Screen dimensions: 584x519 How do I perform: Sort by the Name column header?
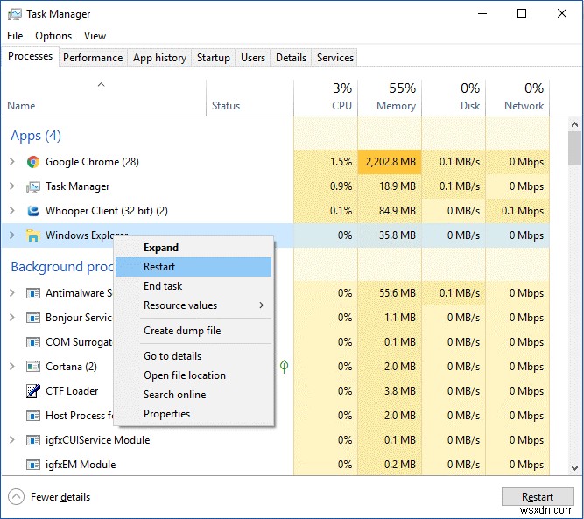pyautogui.click(x=103, y=97)
